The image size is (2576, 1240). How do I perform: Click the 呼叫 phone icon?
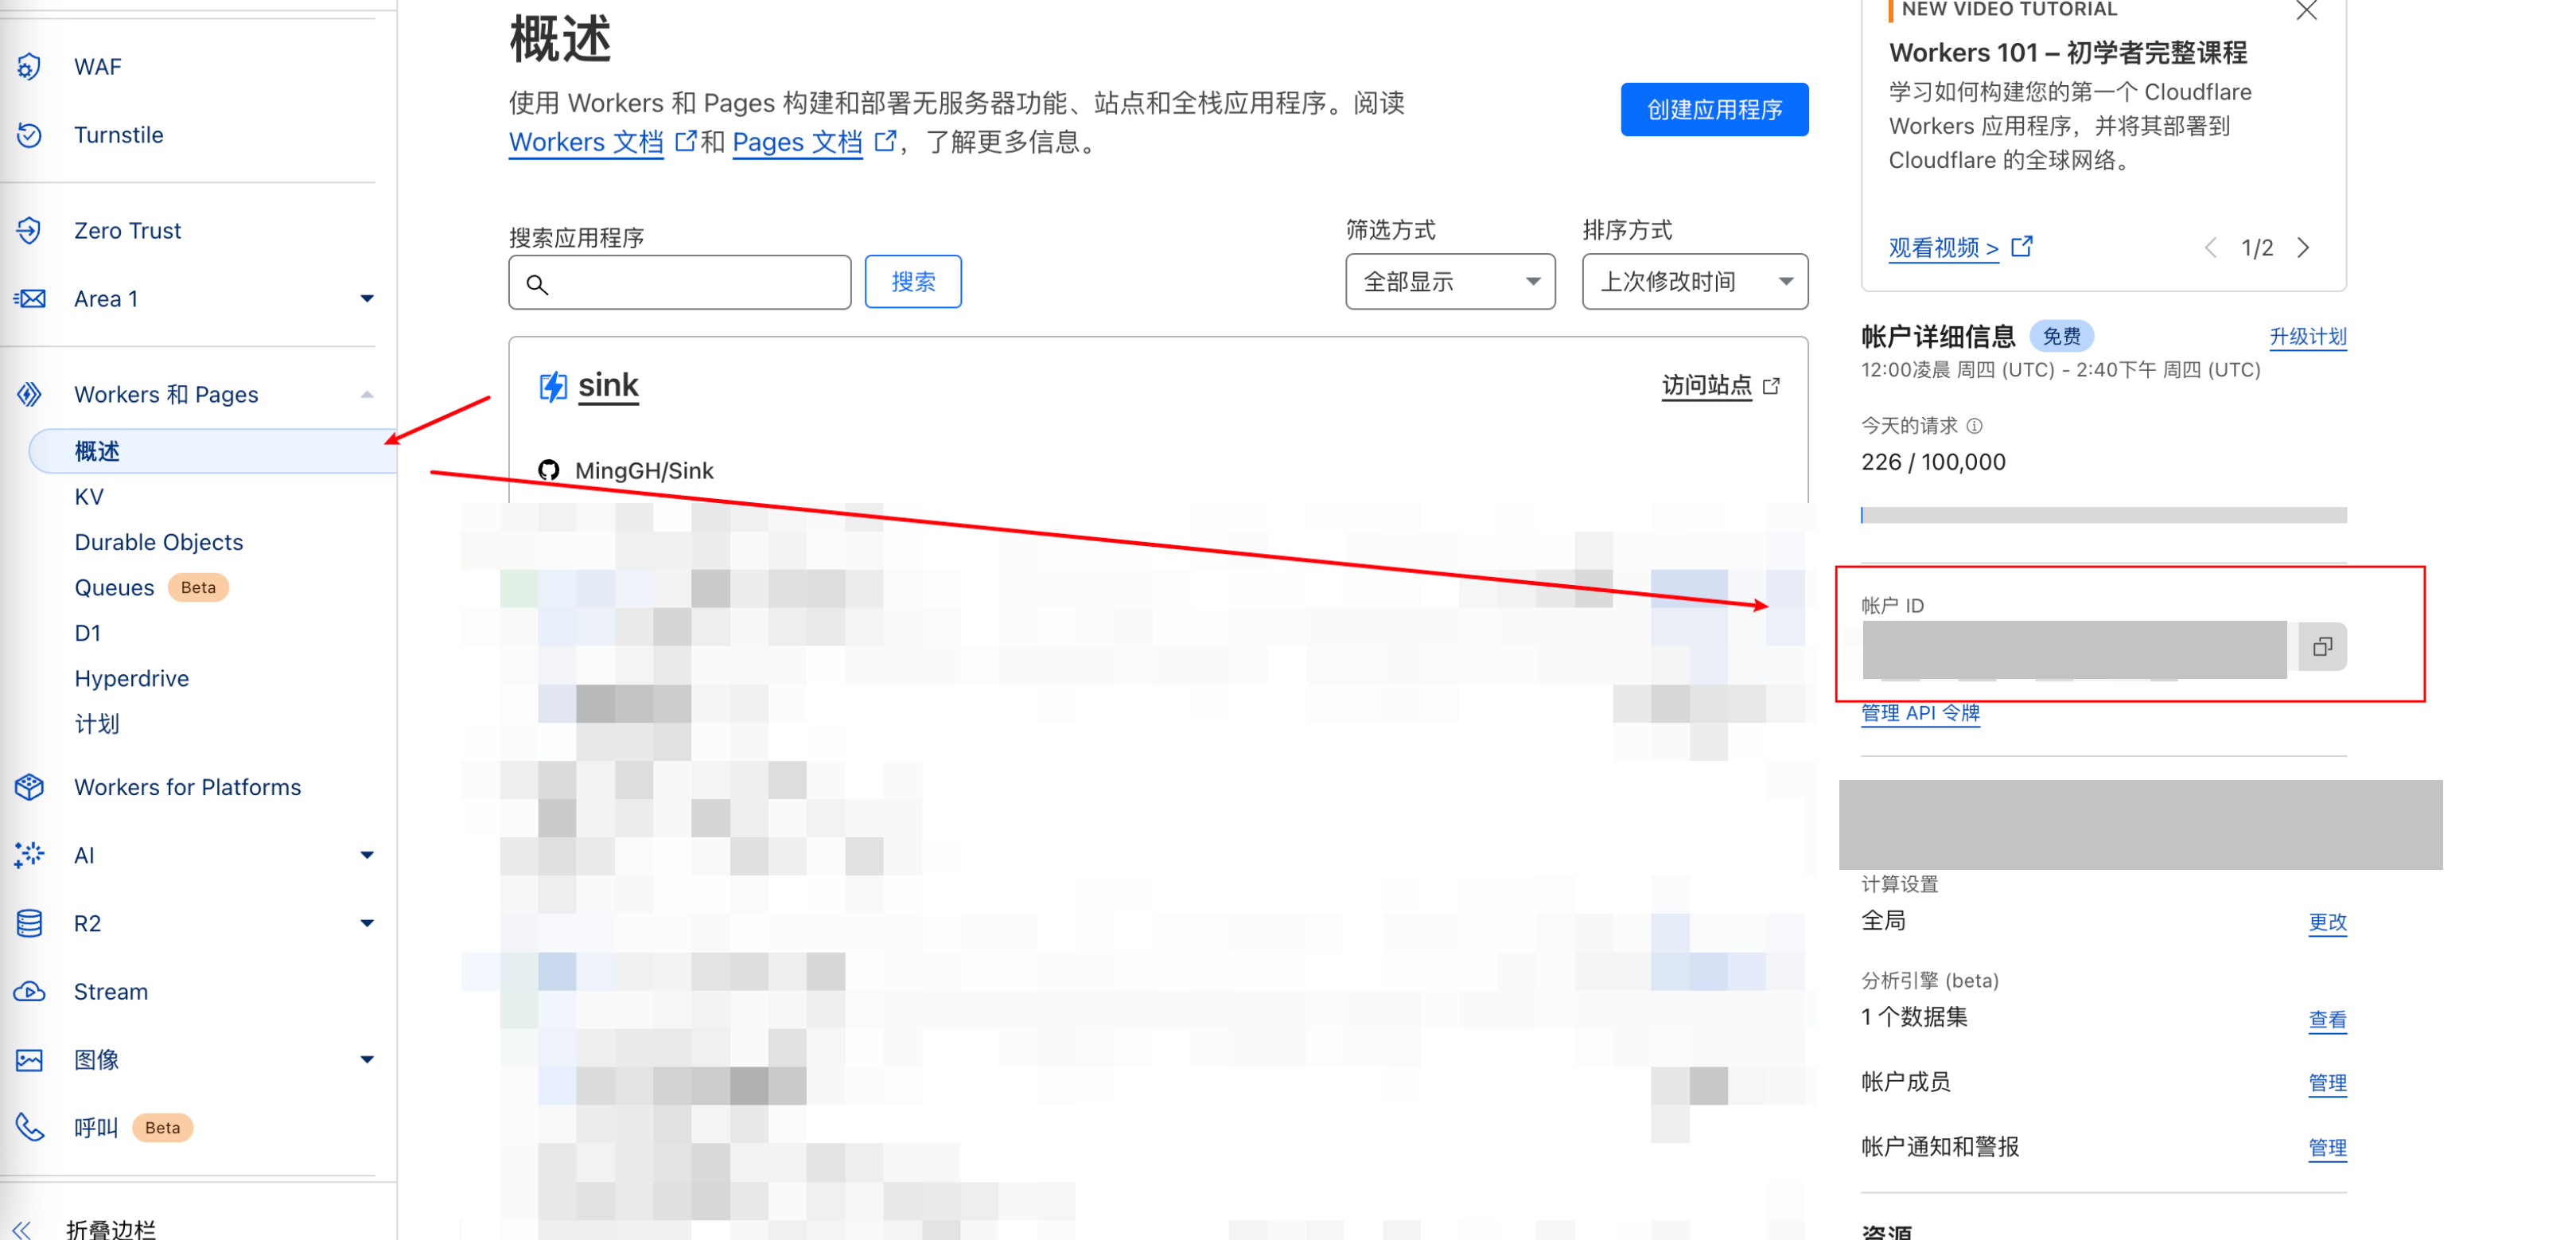(29, 1127)
